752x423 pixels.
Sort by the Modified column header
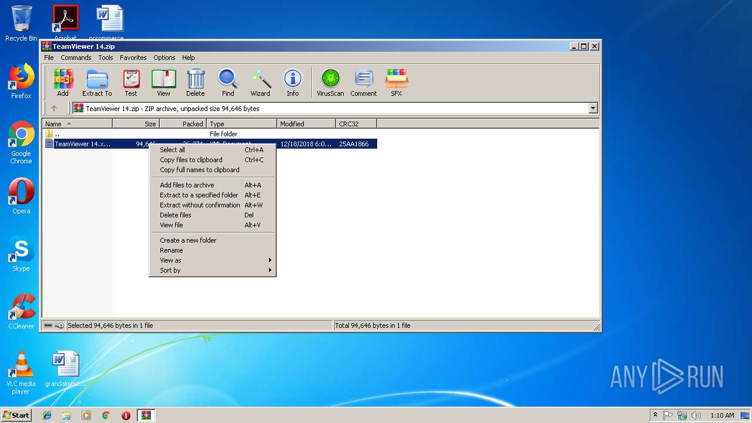click(306, 124)
